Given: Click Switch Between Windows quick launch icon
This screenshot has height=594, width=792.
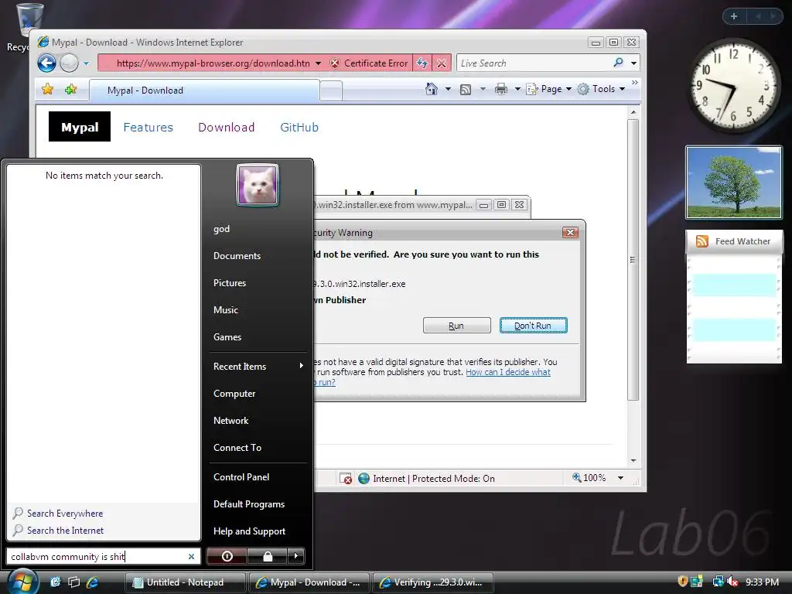Looking at the screenshot, I should click(73, 582).
